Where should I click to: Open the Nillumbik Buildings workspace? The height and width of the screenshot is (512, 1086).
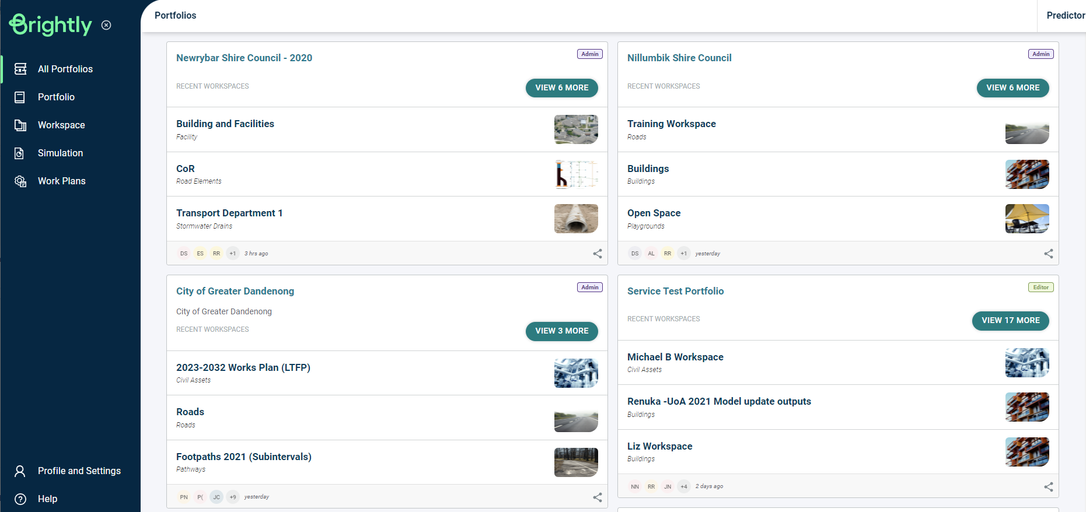coord(838,174)
